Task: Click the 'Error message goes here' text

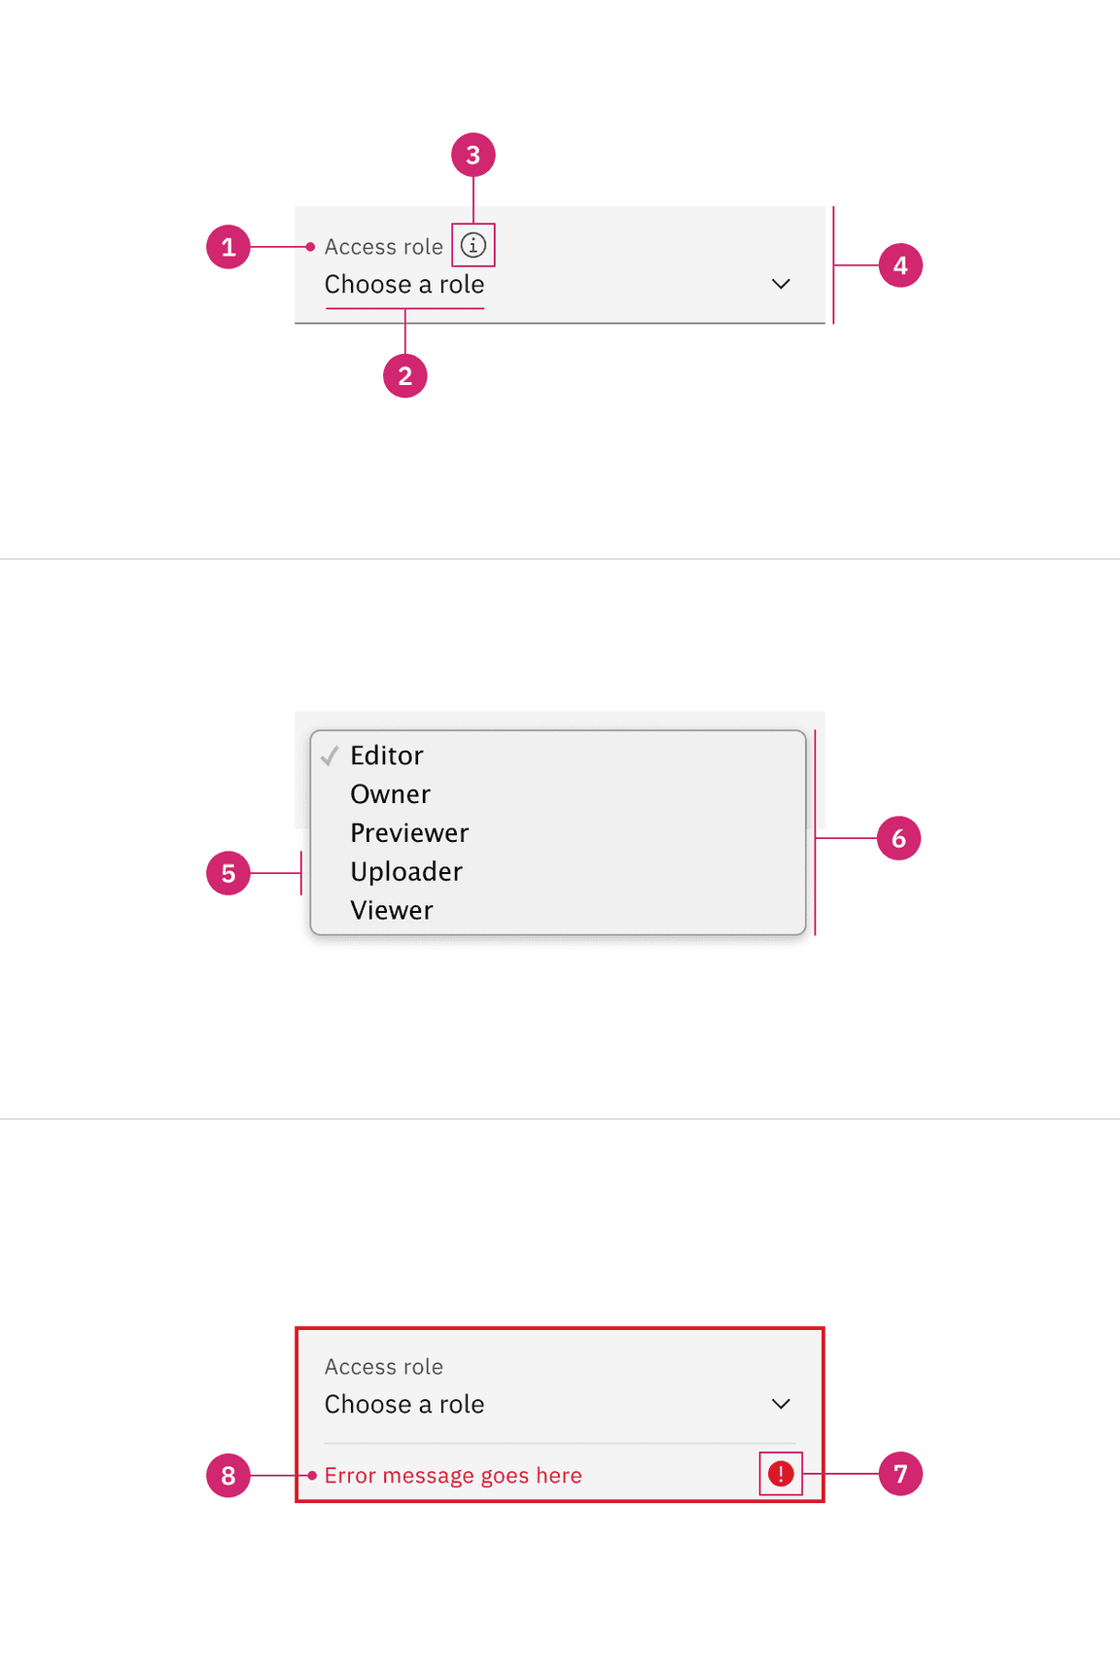Action: pyautogui.click(x=453, y=1476)
